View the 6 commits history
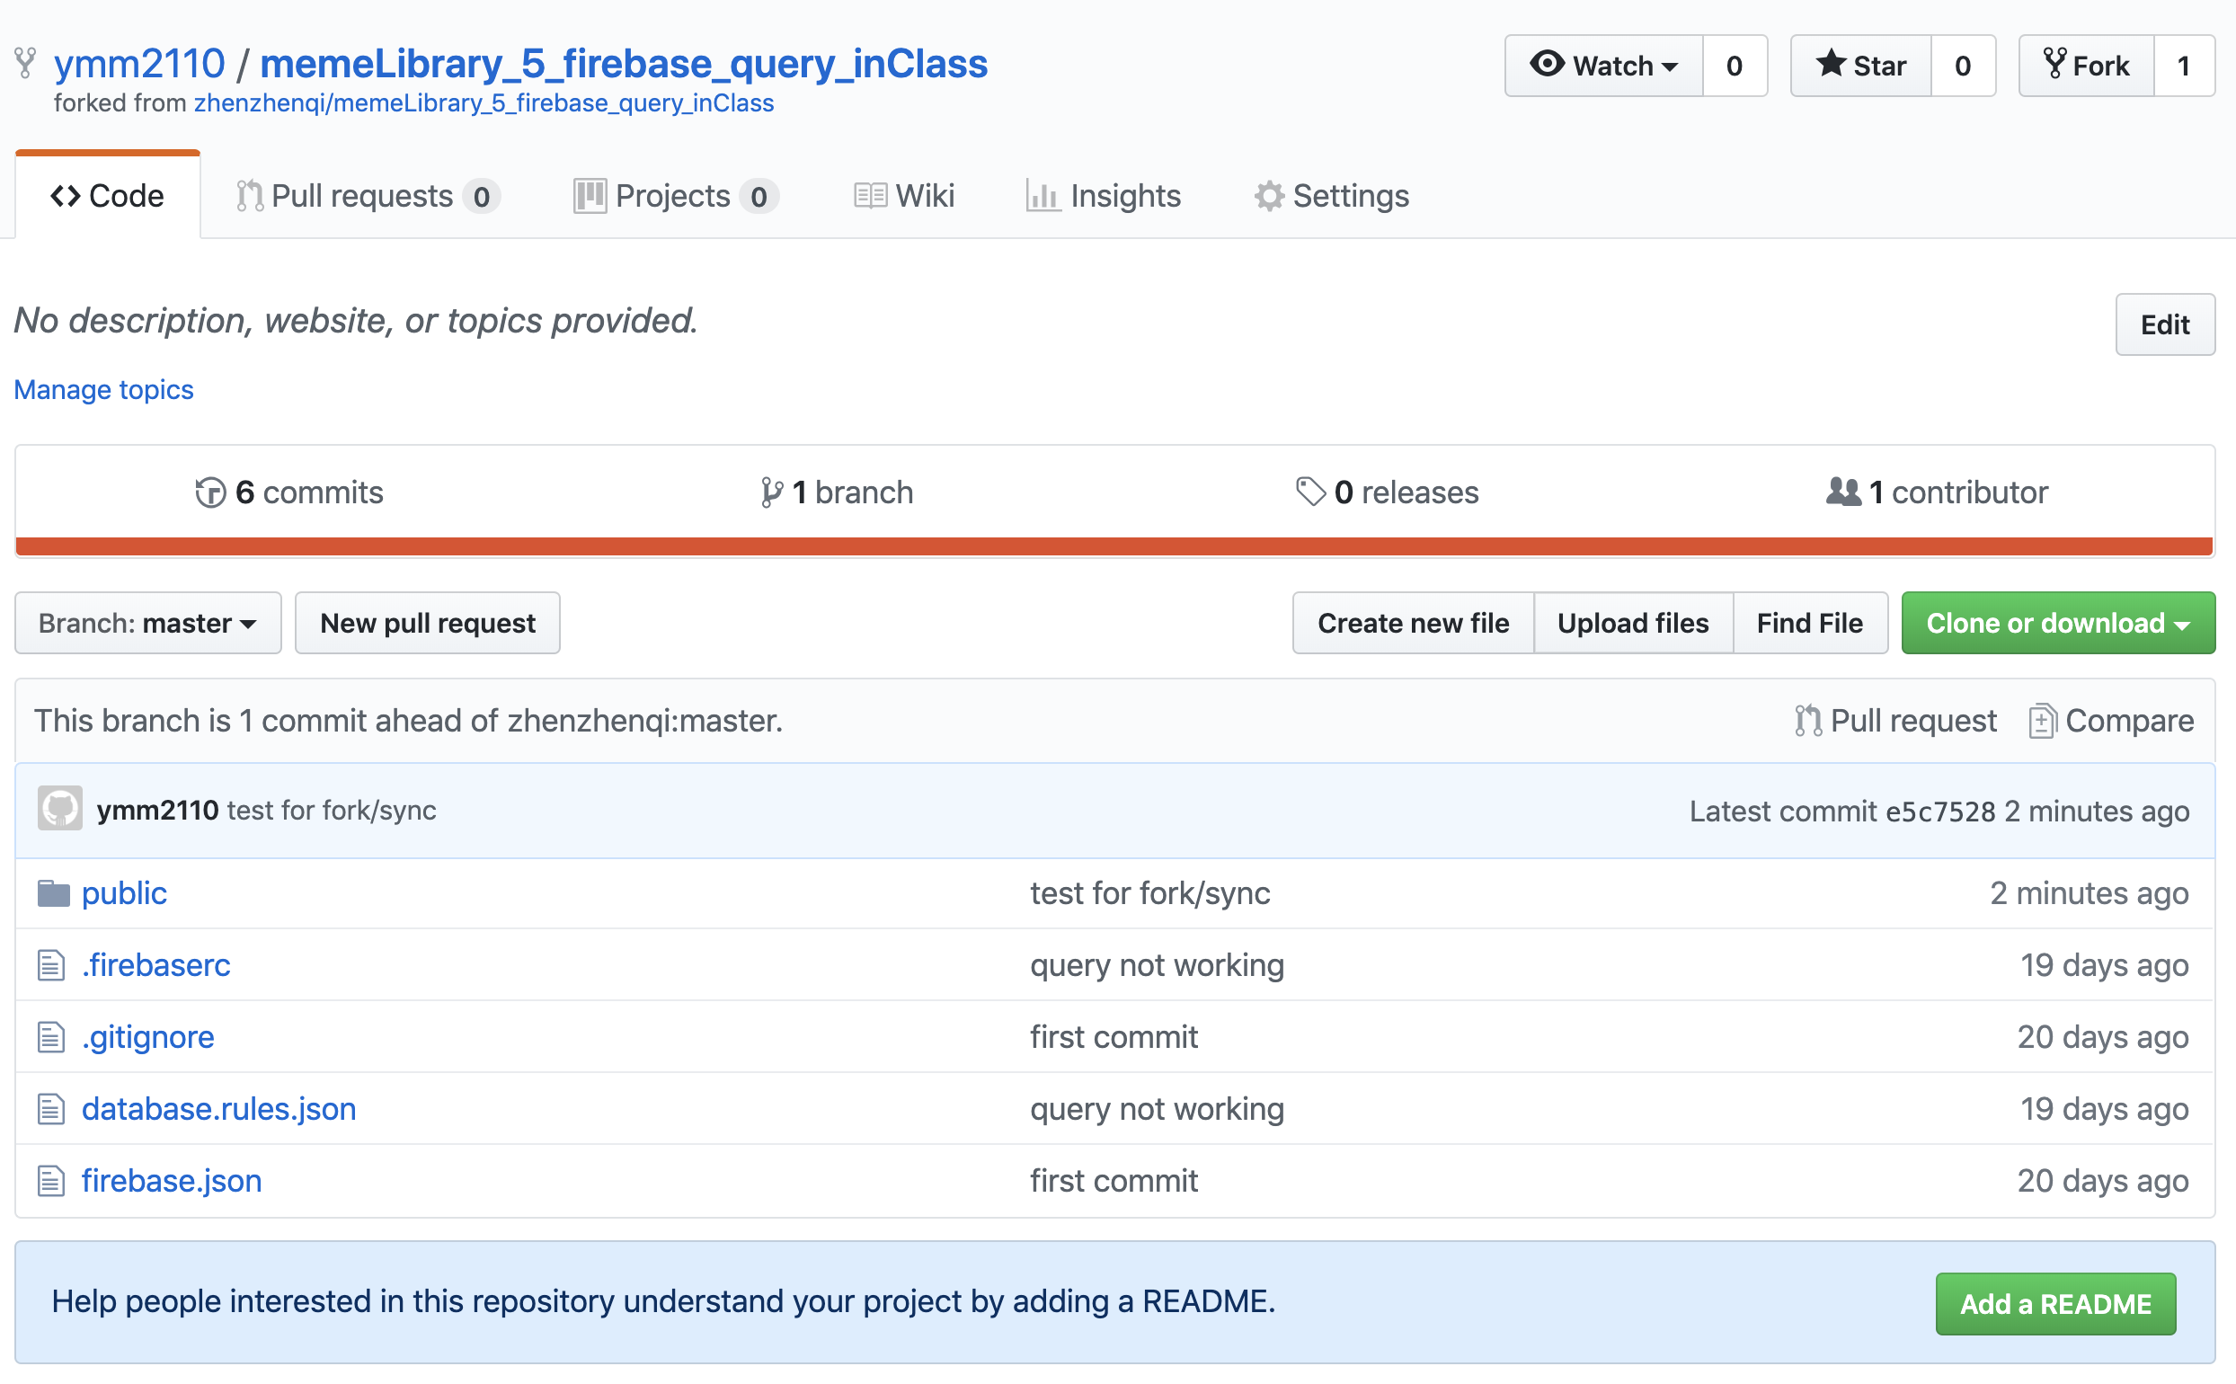Image resolution: width=2236 pixels, height=1384 pixels. [289, 492]
